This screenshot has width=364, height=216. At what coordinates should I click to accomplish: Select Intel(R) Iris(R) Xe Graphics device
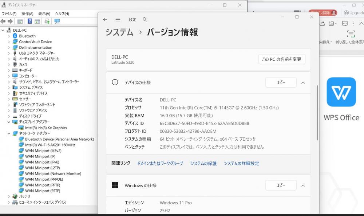[x=46, y=128]
